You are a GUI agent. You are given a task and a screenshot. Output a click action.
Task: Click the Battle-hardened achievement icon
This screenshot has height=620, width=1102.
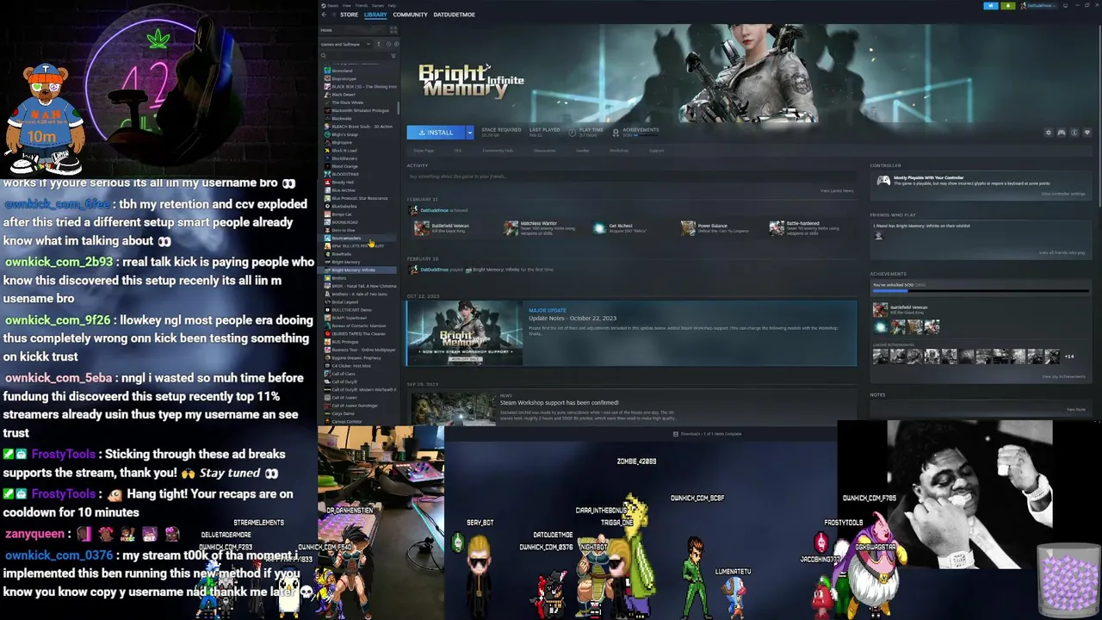777,227
